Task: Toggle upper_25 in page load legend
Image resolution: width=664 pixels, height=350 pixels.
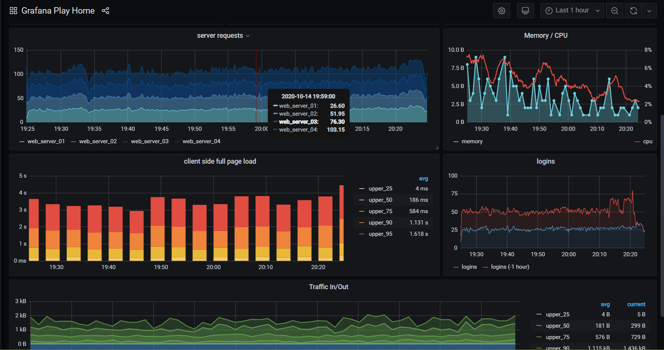Action: pyautogui.click(x=381, y=189)
